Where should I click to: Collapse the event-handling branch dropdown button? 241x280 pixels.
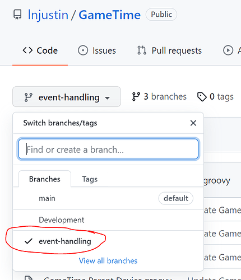(67, 97)
